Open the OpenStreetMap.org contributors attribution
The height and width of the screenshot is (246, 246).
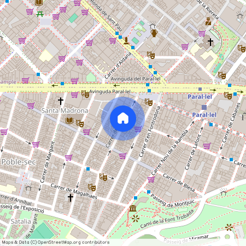point(73,242)
